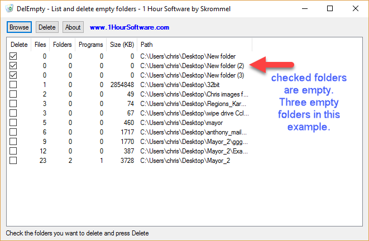The width and height of the screenshot is (369, 241).
Task: Sort by the Programs column header
Action: point(91,45)
